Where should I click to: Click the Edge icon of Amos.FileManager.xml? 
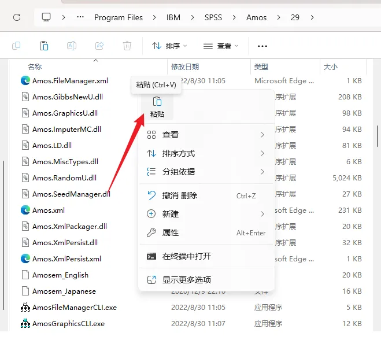(x=25, y=81)
